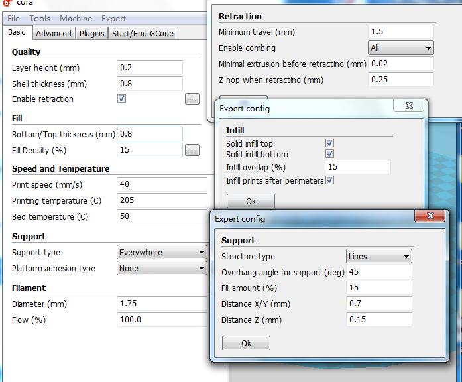Click the support Fill amount field
Viewport: 462px width, 382px height.
pos(379,287)
